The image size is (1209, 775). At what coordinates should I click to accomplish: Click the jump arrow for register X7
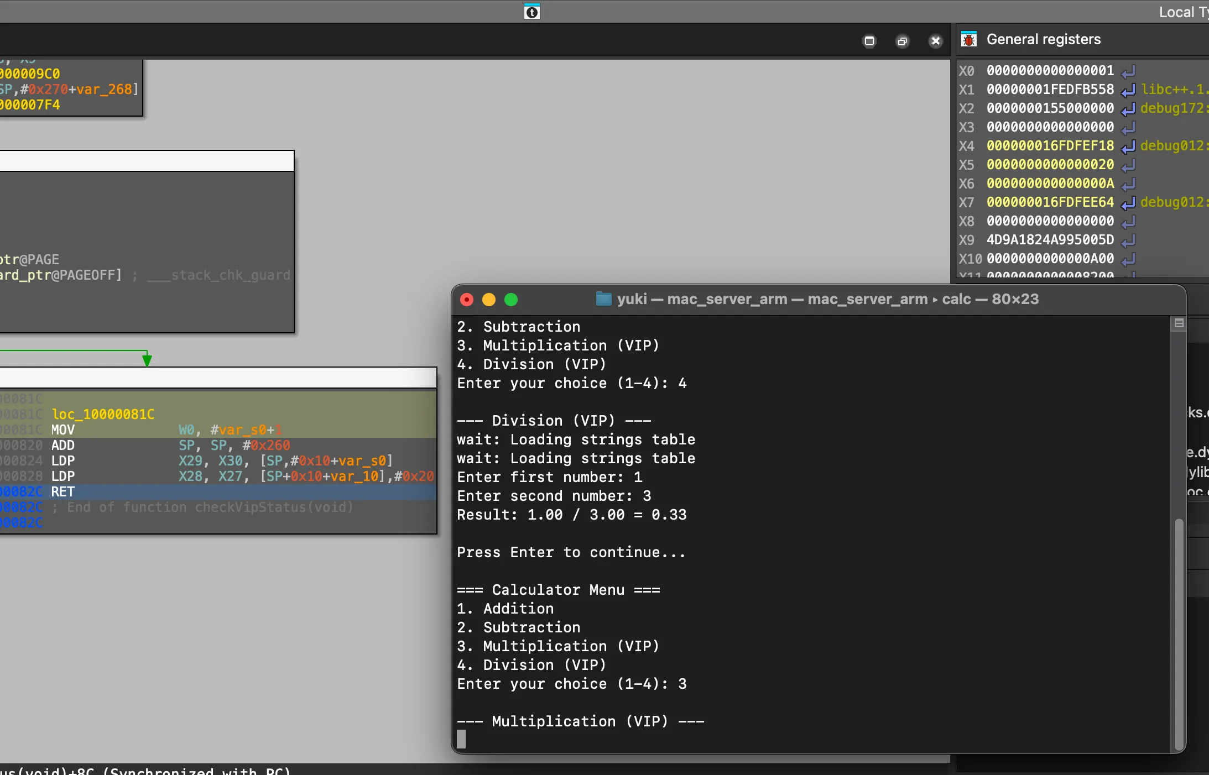pos(1128,203)
